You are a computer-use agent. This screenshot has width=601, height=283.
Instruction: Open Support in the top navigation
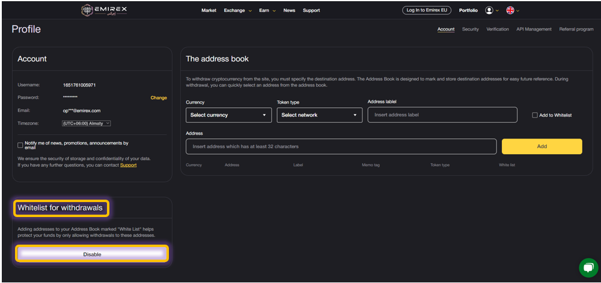[311, 10]
